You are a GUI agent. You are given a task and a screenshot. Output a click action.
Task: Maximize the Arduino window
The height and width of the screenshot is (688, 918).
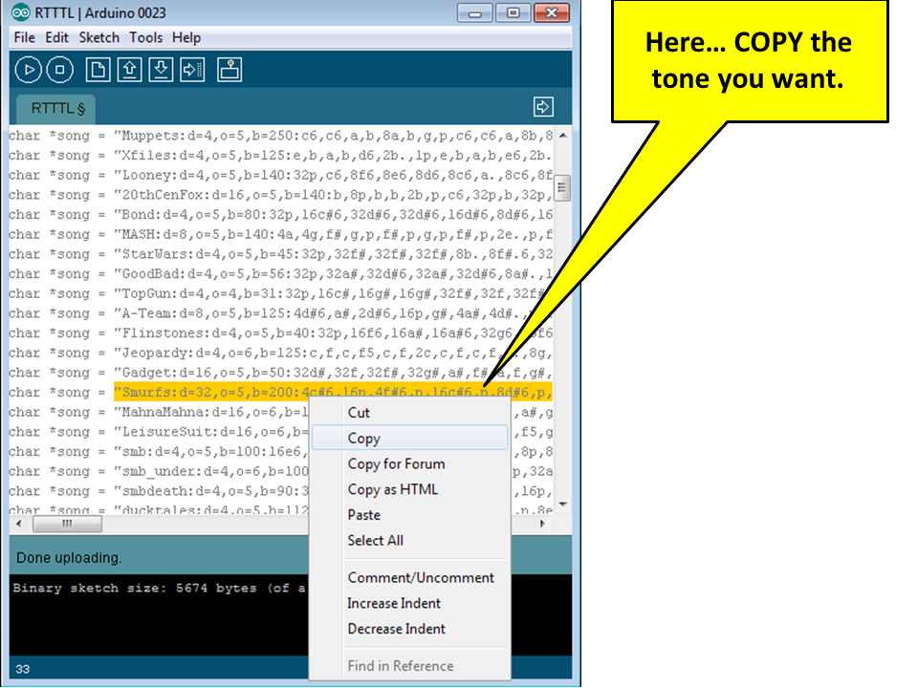point(513,12)
